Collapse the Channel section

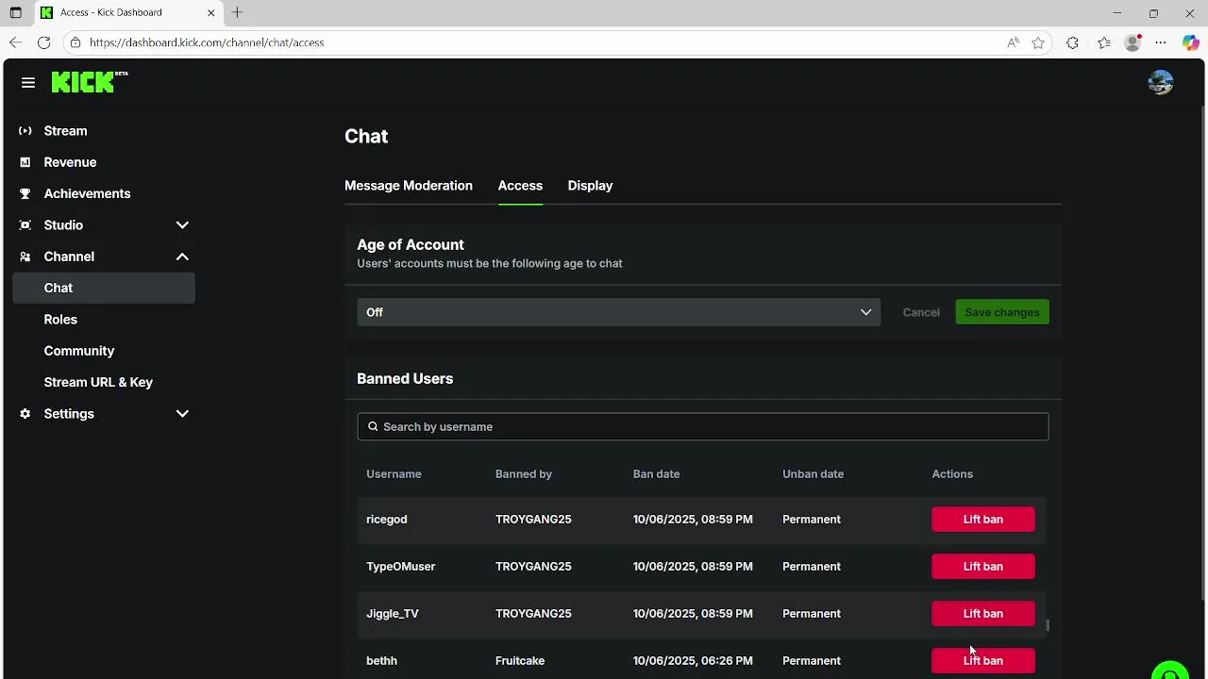pyautogui.click(x=182, y=257)
